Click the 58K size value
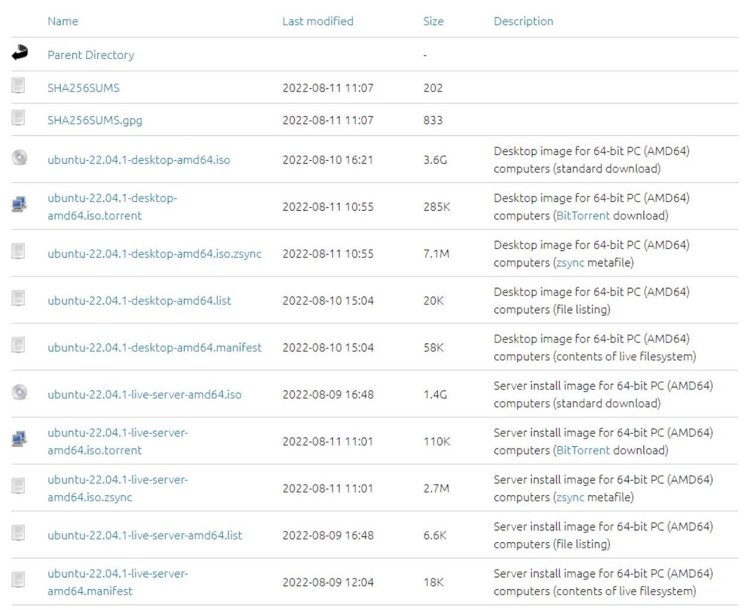 [x=433, y=348]
